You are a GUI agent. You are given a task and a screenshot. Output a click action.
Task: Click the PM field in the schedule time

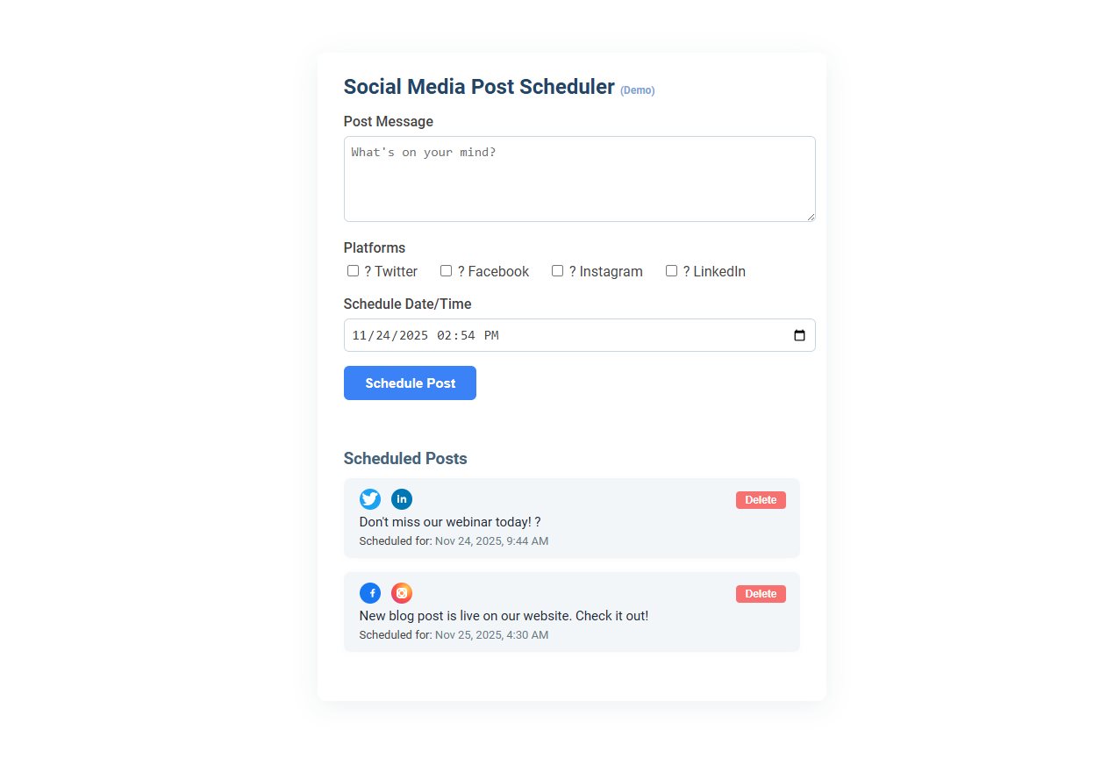[492, 335]
